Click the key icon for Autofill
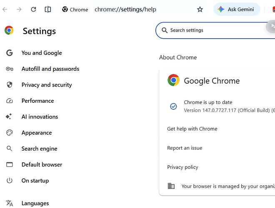The height and width of the screenshot is (208, 275). (10, 69)
